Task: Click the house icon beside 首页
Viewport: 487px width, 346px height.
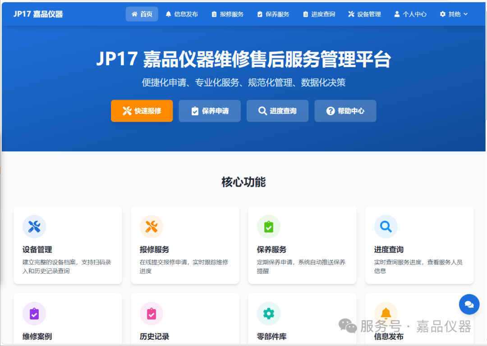Action: point(134,14)
